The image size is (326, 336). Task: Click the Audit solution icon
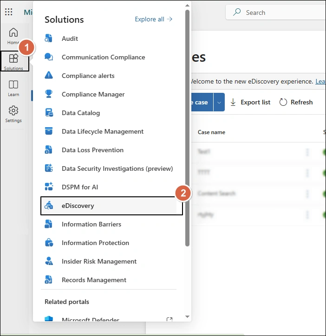click(49, 39)
